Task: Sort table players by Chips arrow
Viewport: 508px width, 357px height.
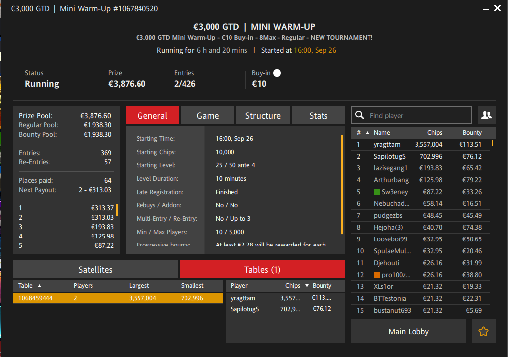Action: point(307,286)
